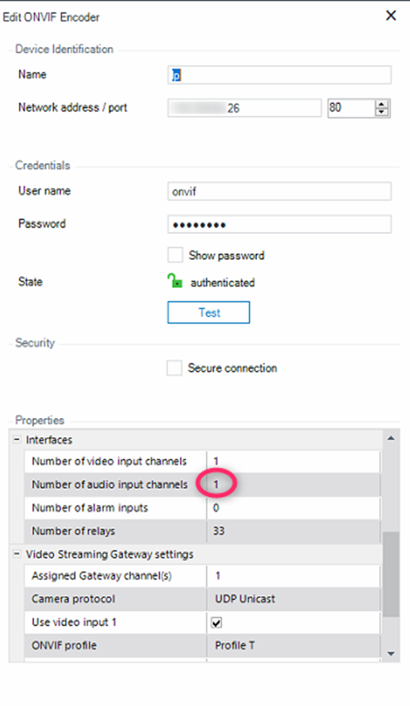Viewport: 410px width, 706px height.
Task: Click the port increment up arrow
Action: [382, 105]
